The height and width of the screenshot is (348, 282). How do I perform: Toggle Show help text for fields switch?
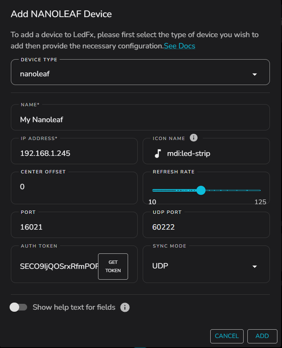(18, 308)
